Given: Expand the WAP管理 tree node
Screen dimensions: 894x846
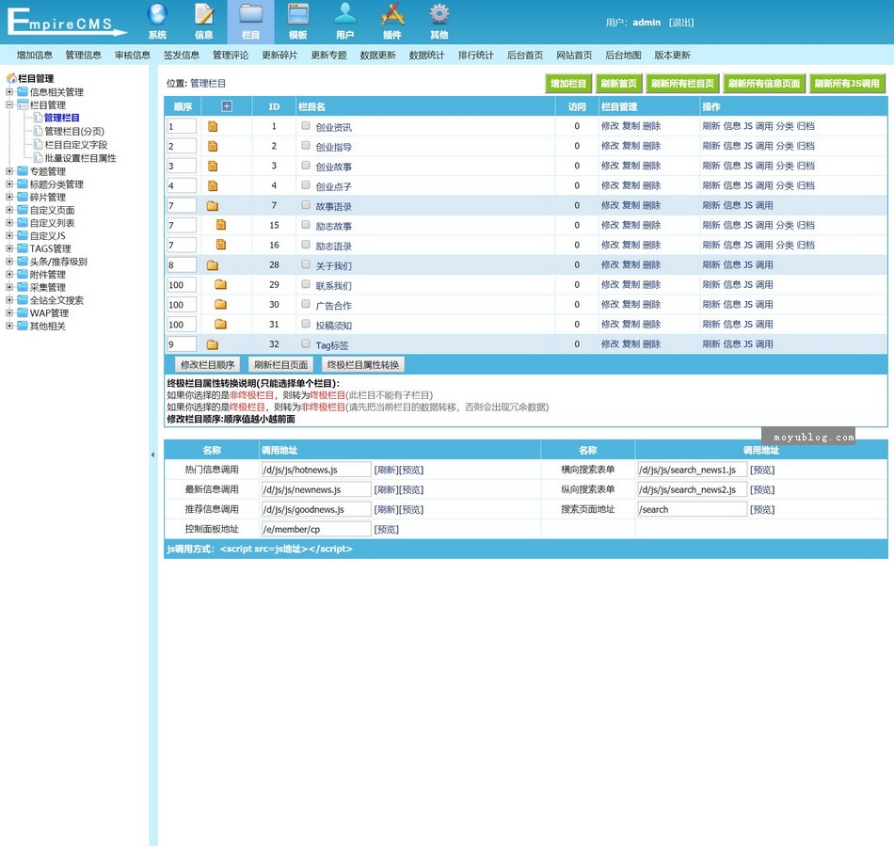Looking at the screenshot, I should 9,312.
